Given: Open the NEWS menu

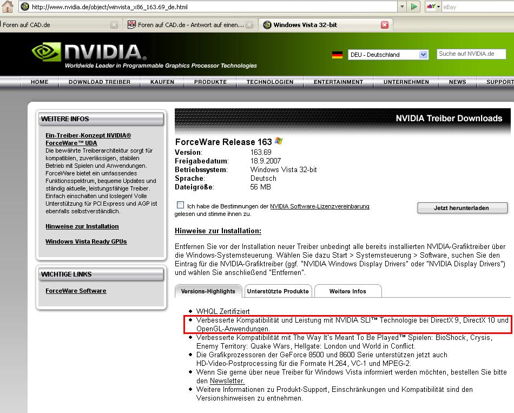Looking at the screenshot, I should 457,82.
